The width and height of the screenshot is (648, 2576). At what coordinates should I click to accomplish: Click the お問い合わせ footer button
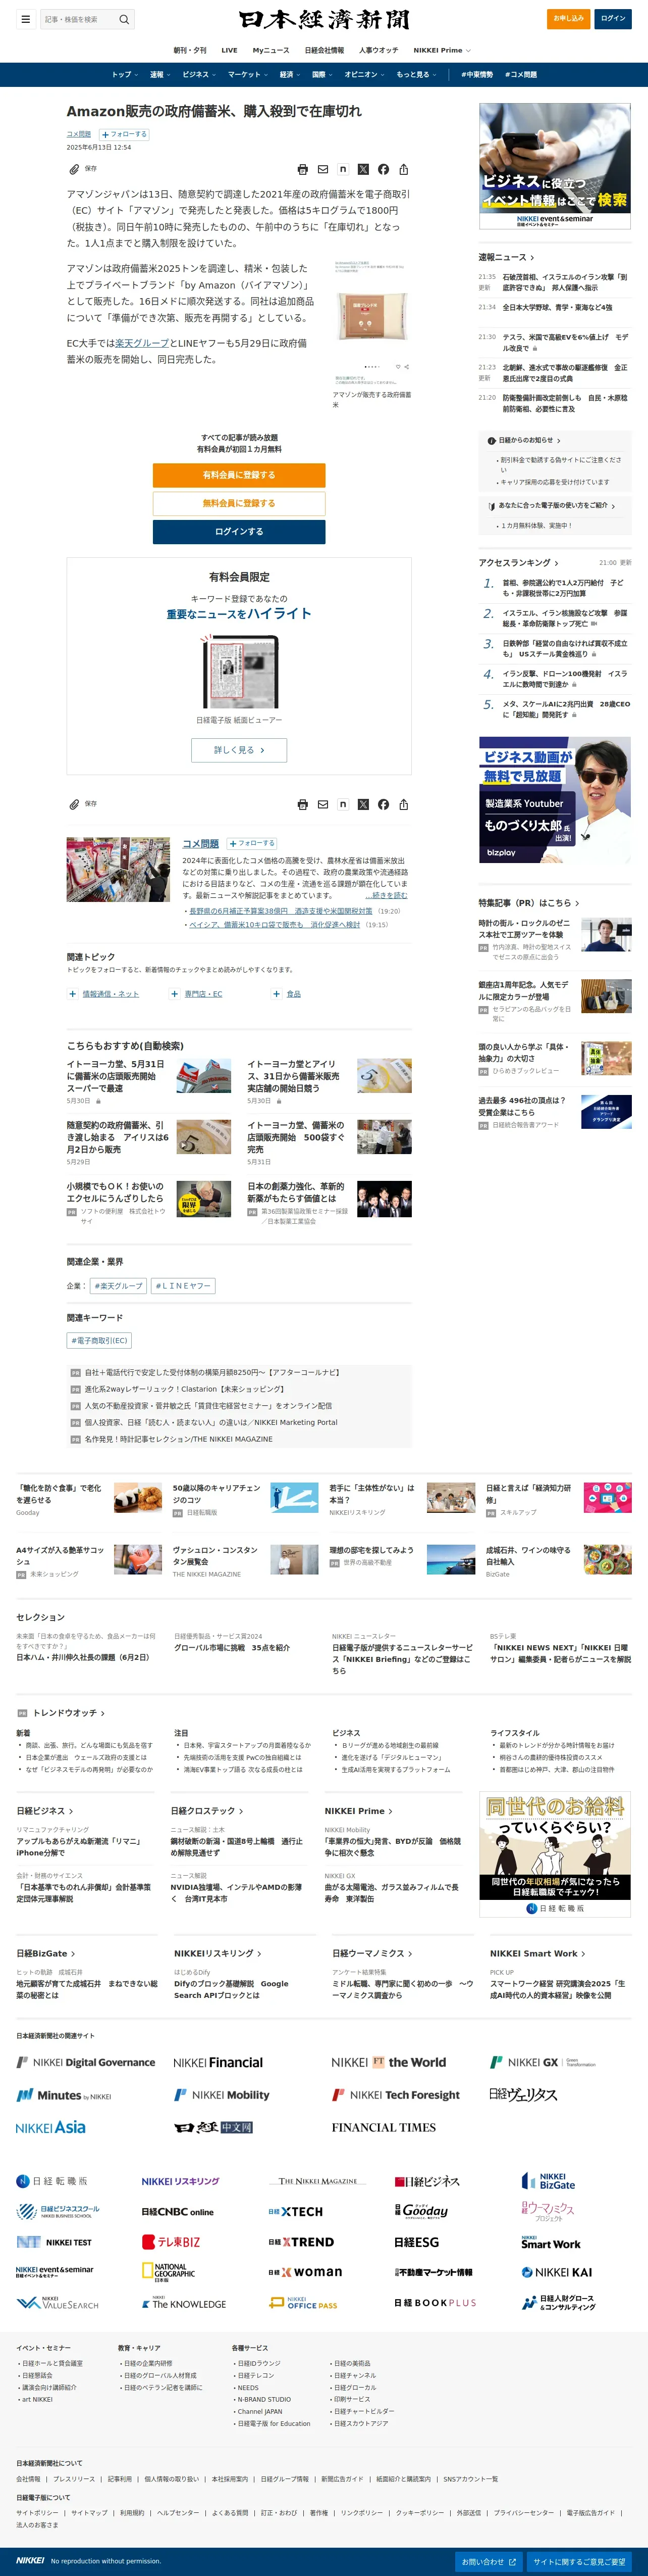[489, 2562]
